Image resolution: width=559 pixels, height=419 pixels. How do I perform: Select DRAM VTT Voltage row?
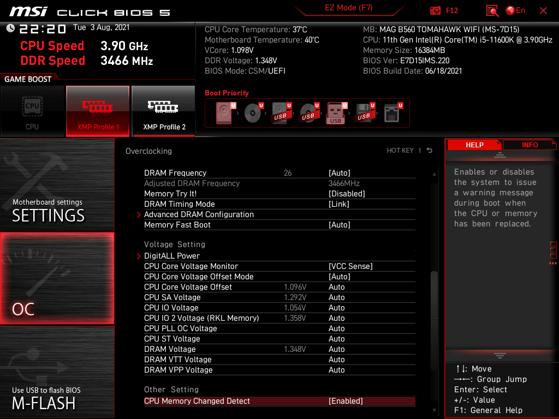pos(279,359)
